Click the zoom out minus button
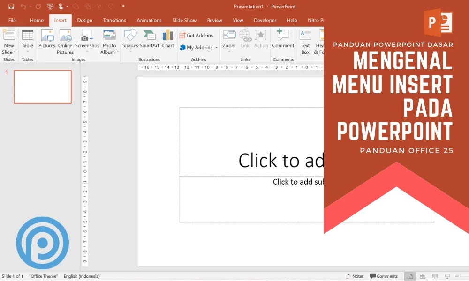This screenshot has width=469, height=281. pos(457,276)
